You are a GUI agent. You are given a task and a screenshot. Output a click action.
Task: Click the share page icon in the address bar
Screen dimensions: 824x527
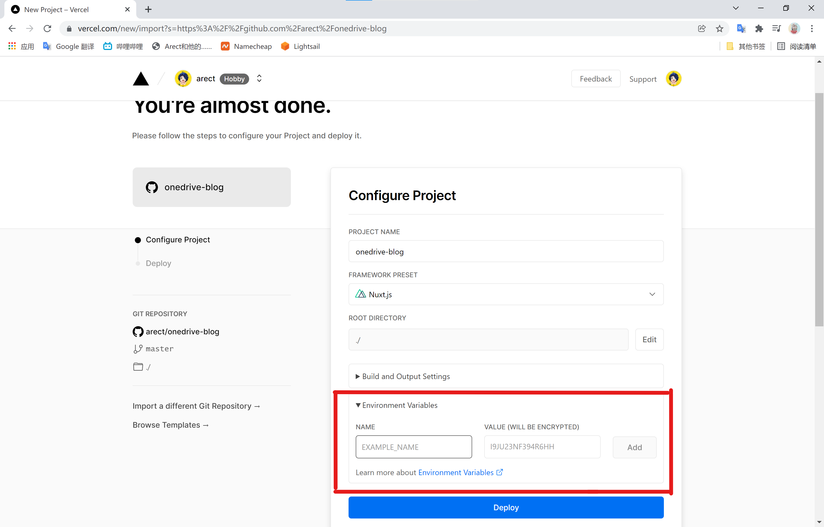click(x=701, y=28)
